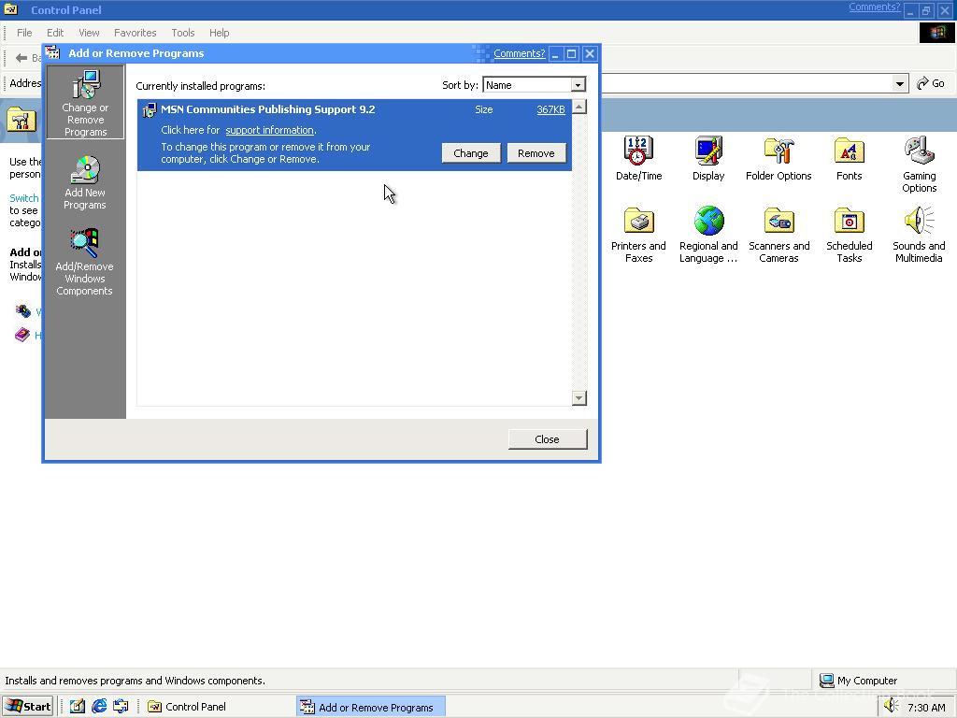Image resolution: width=957 pixels, height=718 pixels.
Task: Open the File menu
Action: 24,33
